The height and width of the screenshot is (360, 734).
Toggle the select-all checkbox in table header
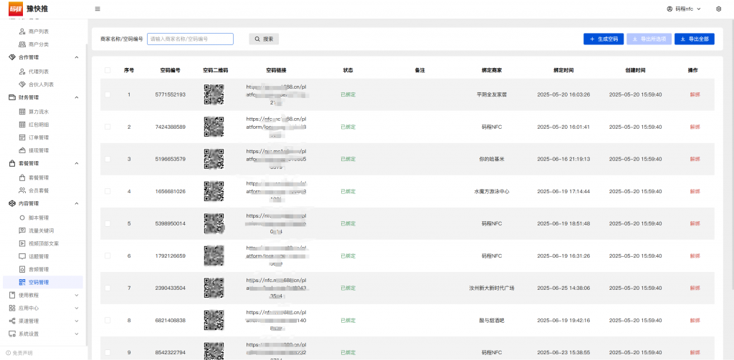pyautogui.click(x=108, y=70)
